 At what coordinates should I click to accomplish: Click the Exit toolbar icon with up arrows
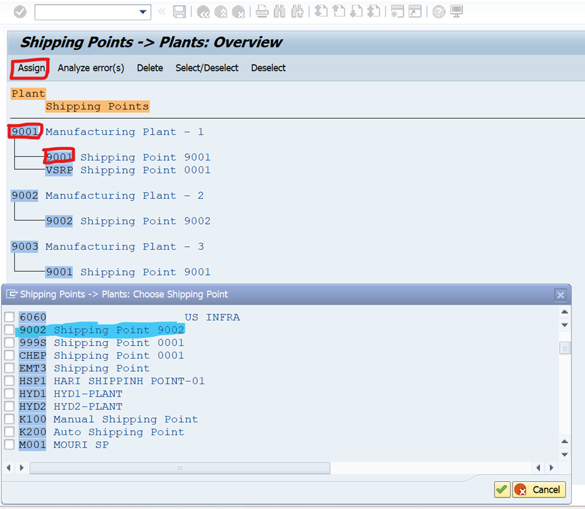221,12
